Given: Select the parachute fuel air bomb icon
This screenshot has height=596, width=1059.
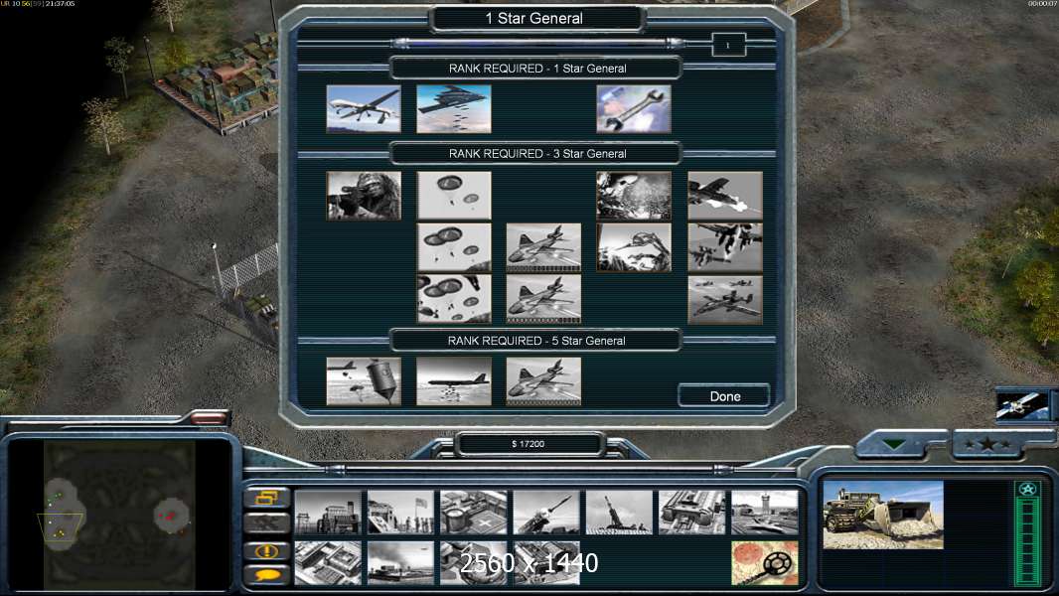Looking at the screenshot, I should click(364, 381).
